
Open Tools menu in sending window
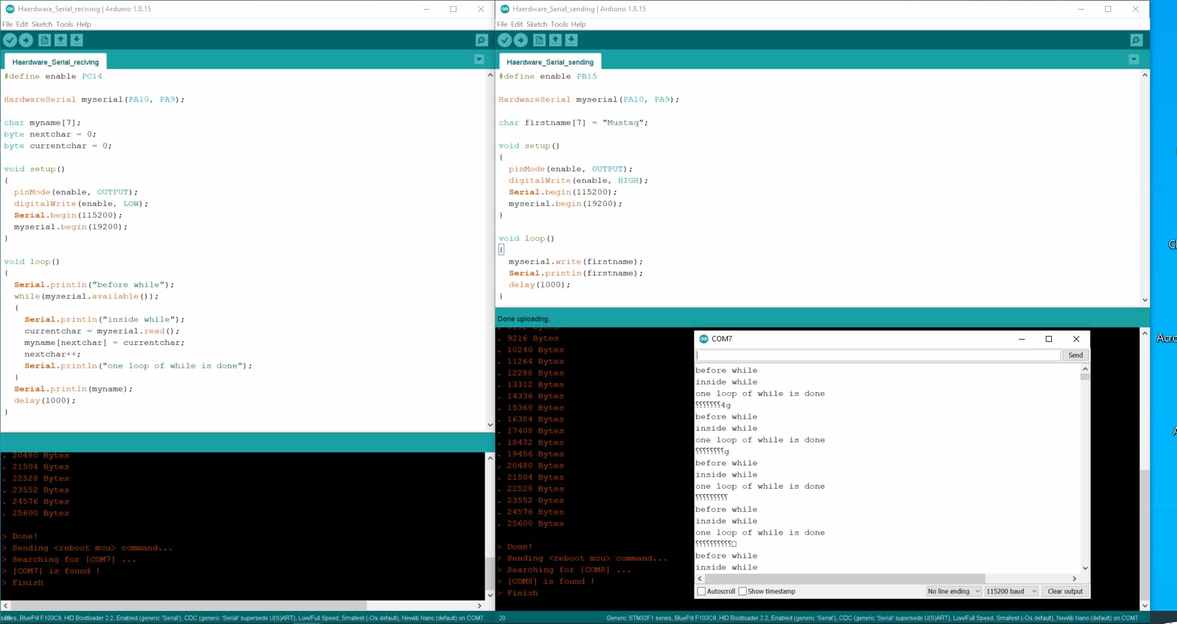point(559,24)
